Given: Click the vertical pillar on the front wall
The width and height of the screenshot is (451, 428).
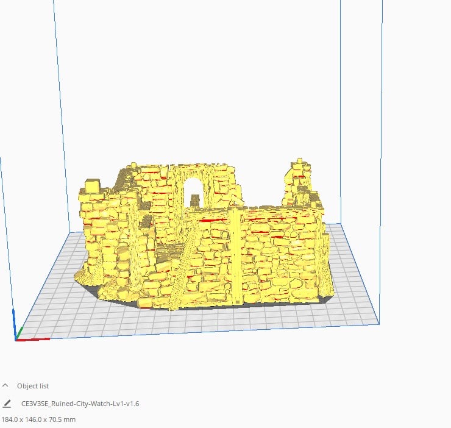Looking at the screenshot, I should point(238,256).
